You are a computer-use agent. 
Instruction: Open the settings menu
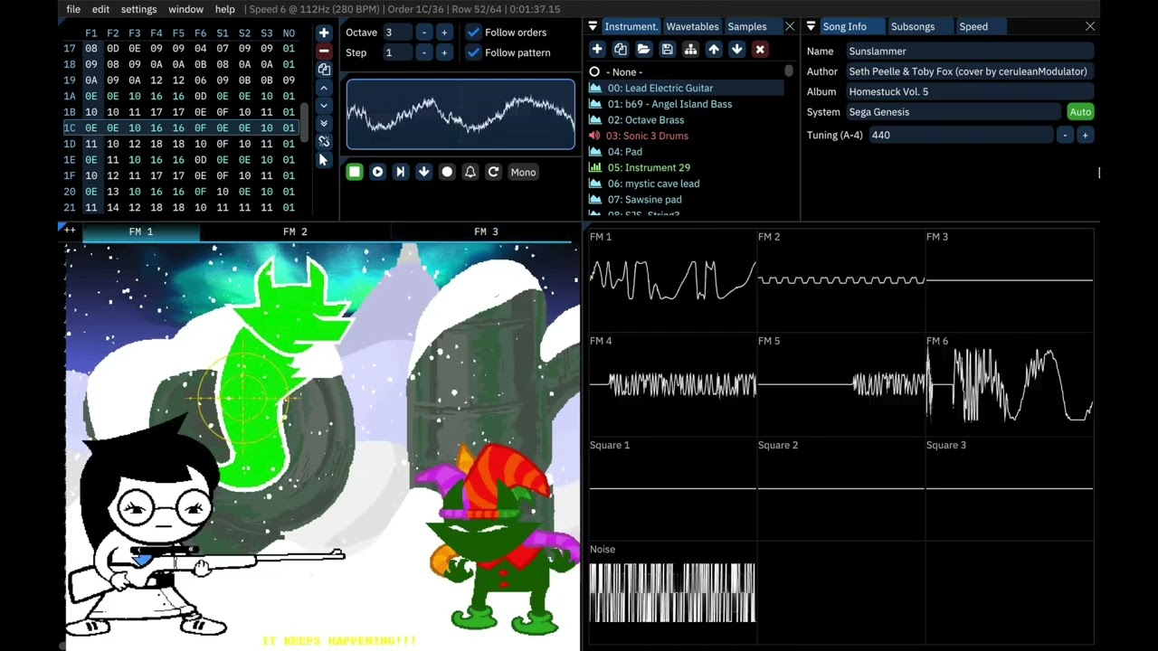pyautogui.click(x=138, y=9)
